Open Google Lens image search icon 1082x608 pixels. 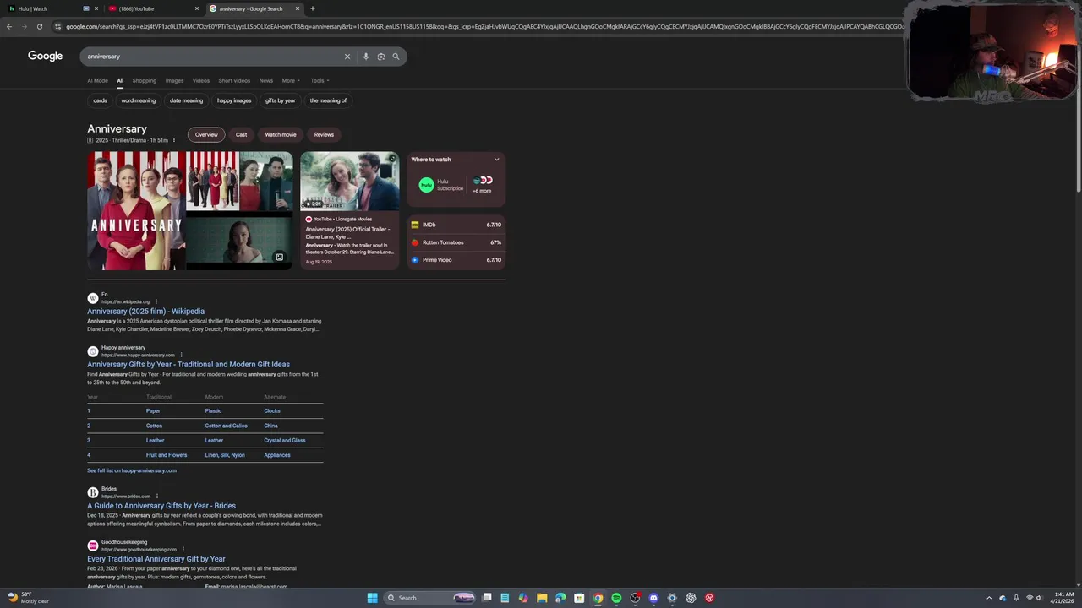tap(381, 57)
